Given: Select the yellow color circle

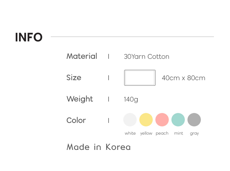Looking at the screenshot, I should pyautogui.click(x=146, y=120).
